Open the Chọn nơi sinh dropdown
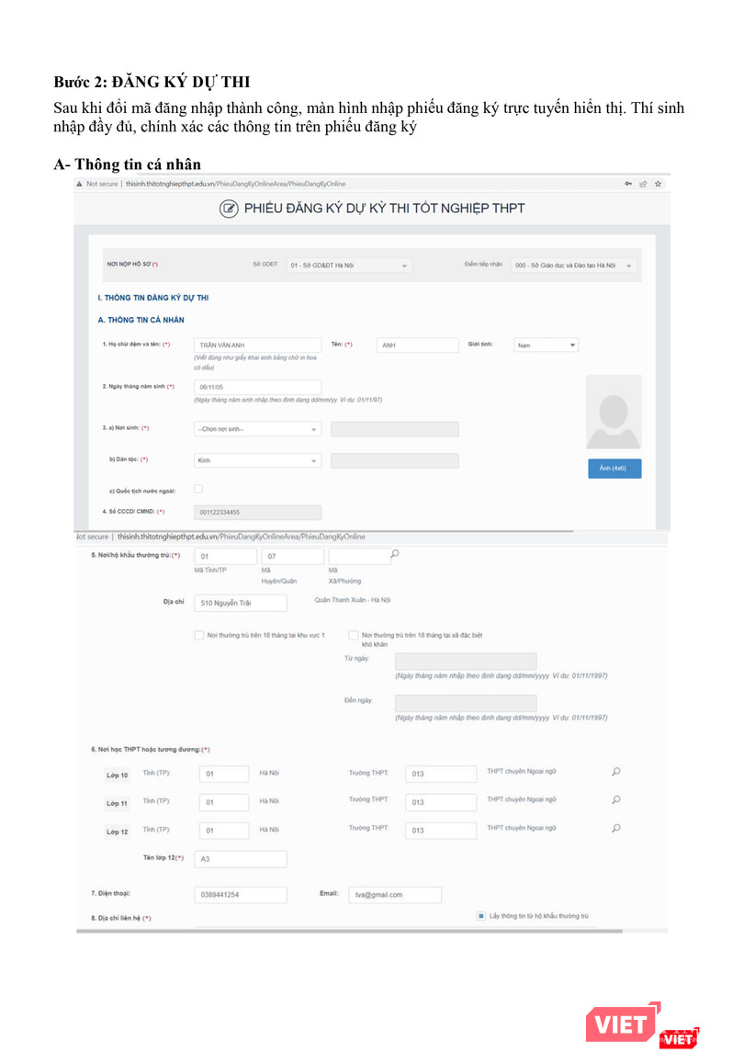744x1053 pixels. tap(257, 429)
